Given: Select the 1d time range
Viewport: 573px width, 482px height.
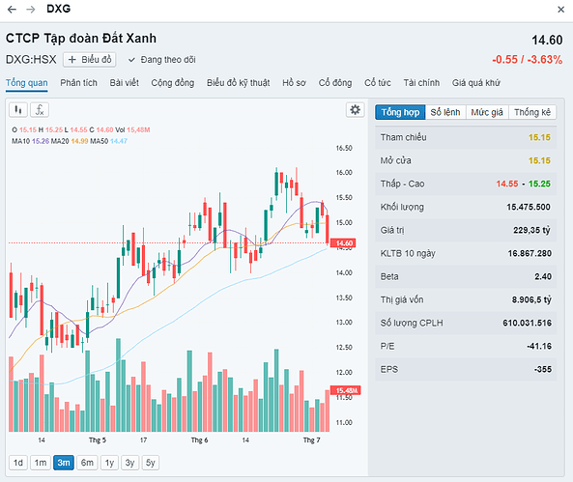Looking at the screenshot, I should pos(18,463).
